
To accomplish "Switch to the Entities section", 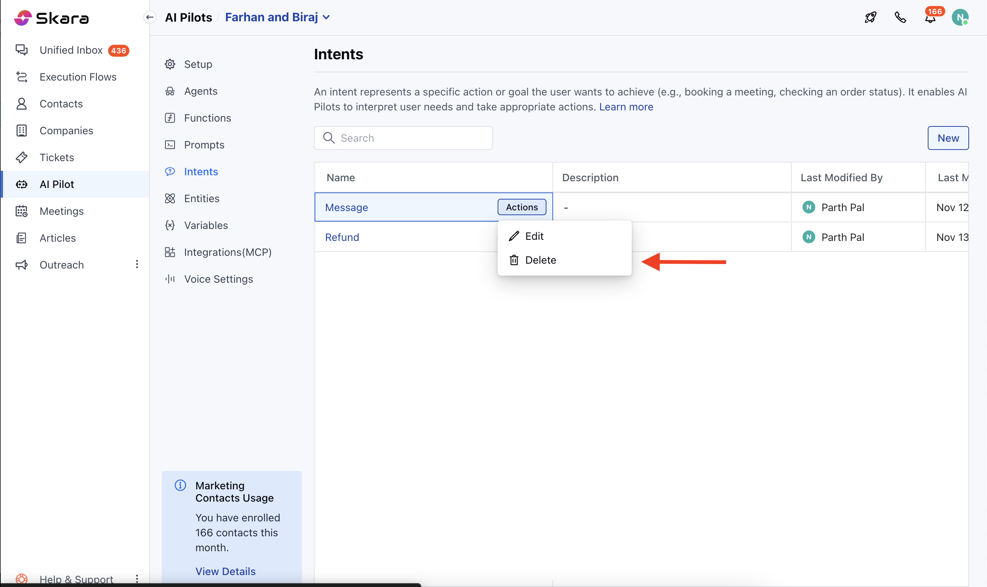I will point(202,198).
